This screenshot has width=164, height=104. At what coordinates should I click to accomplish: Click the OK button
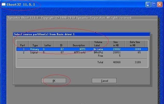[54, 81]
